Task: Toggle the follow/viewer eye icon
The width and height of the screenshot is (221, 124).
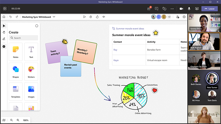Action: pos(104,17)
